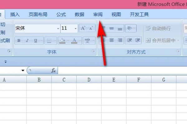The width and height of the screenshot is (187, 124).
Task: Apply fill color with the paint bucket
Action: pos(63,41)
